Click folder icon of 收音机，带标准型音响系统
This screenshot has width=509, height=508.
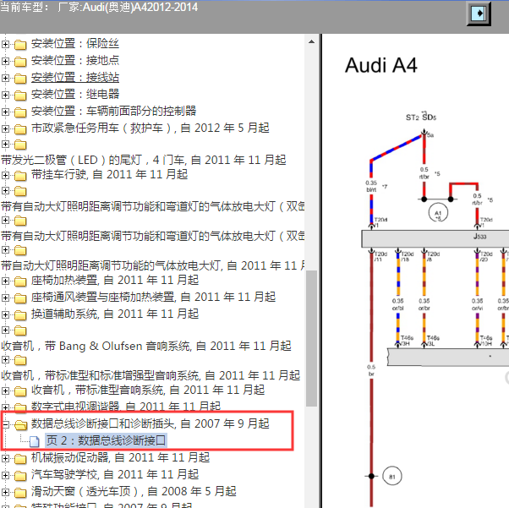[20, 391]
